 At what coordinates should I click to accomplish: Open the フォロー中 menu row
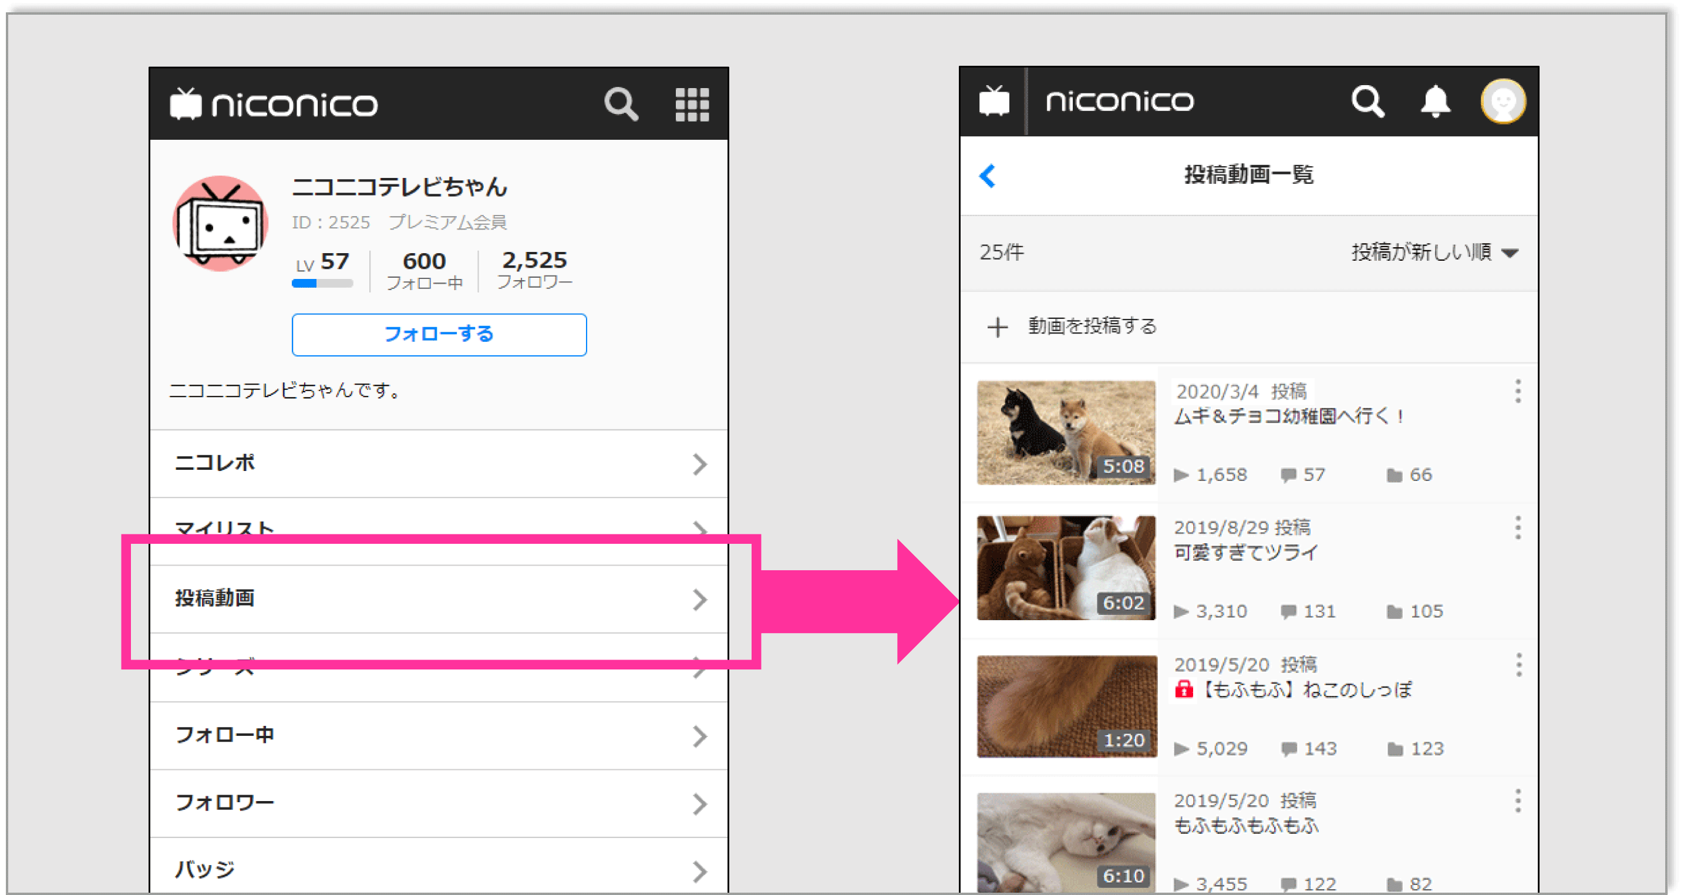coord(439,735)
